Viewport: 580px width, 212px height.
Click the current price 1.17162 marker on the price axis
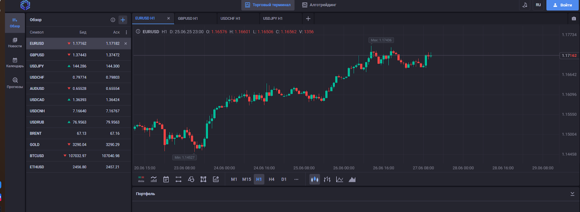click(569, 56)
